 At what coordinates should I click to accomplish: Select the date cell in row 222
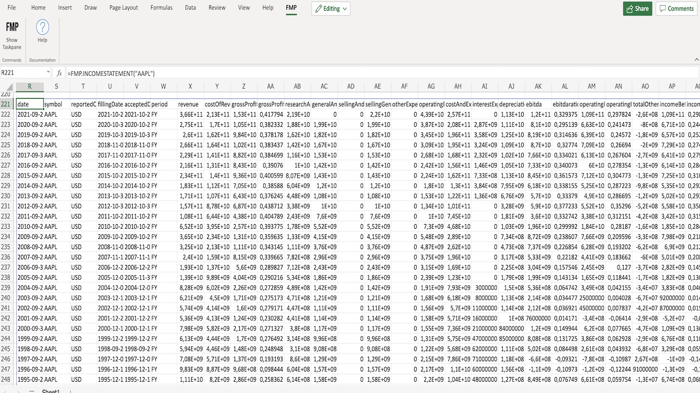29,115
